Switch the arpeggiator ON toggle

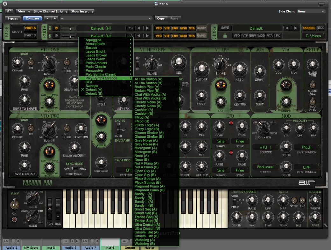click(14, 204)
